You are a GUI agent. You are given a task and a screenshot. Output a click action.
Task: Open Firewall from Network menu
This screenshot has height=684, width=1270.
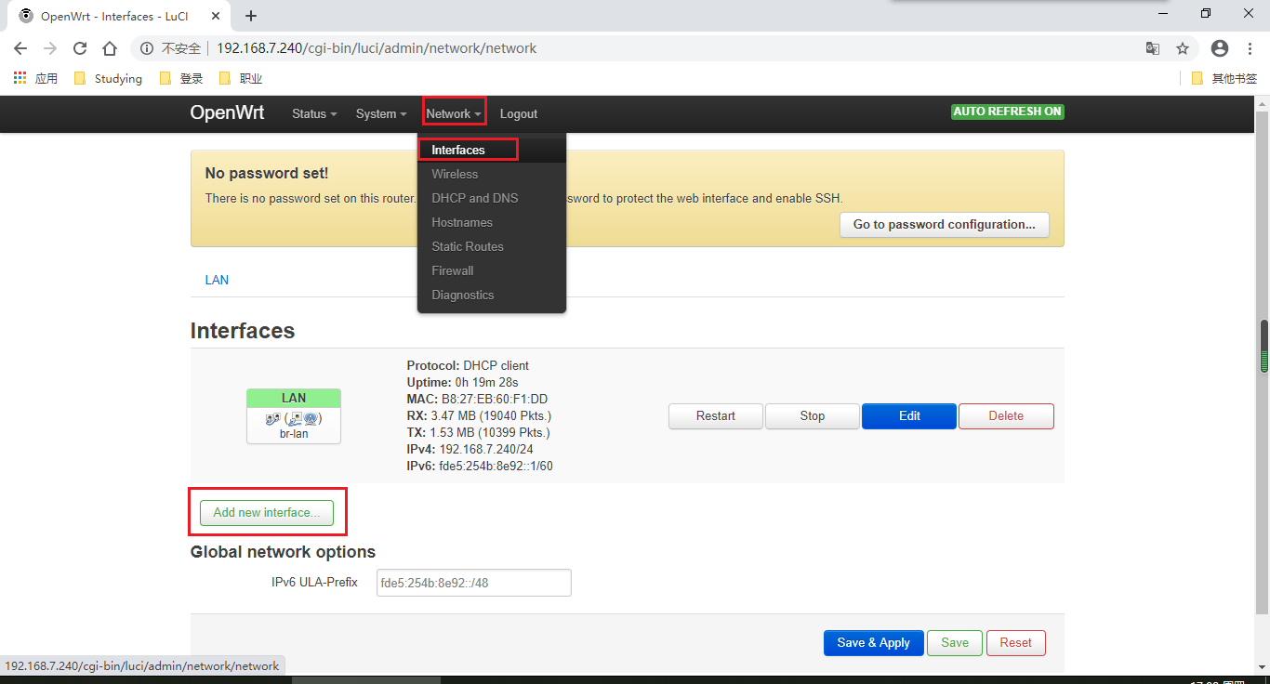pyautogui.click(x=492, y=270)
